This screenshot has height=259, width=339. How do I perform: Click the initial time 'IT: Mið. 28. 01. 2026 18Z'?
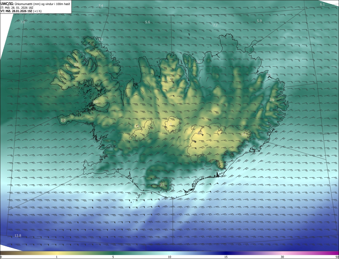(17, 8)
